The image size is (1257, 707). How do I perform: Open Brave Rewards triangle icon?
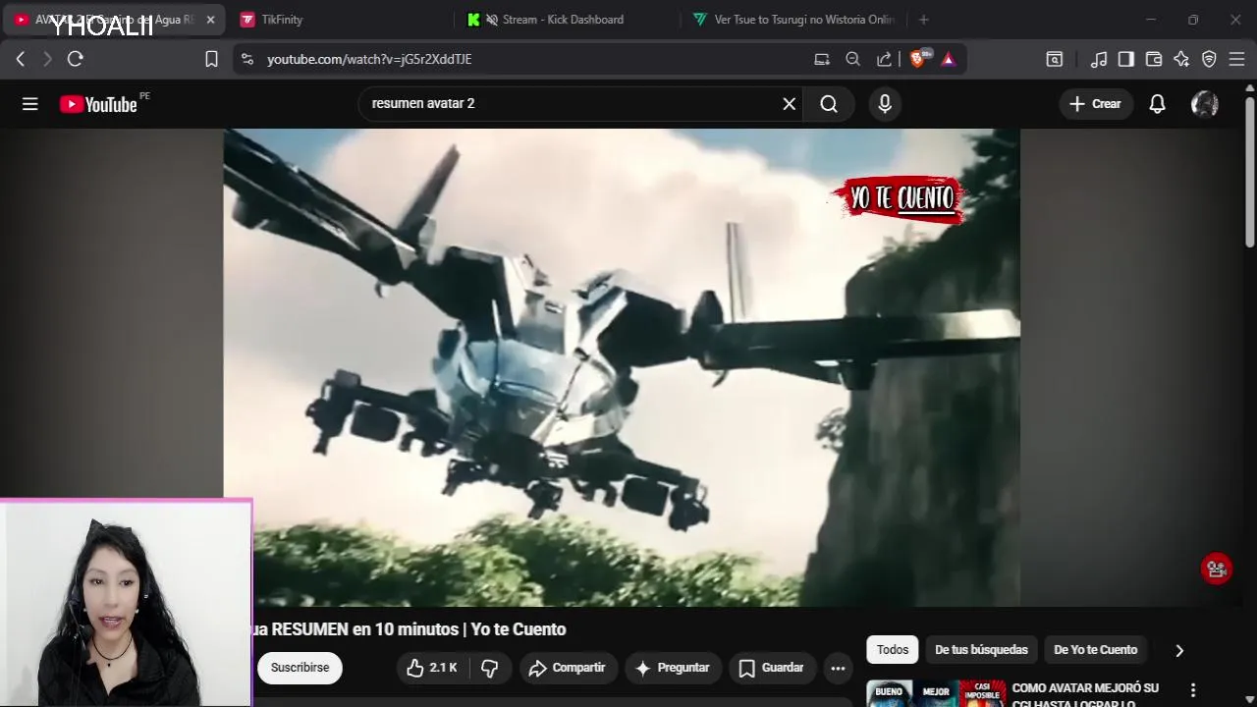click(948, 59)
